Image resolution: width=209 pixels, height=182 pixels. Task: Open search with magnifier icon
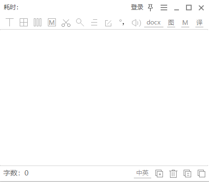tap(80, 23)
